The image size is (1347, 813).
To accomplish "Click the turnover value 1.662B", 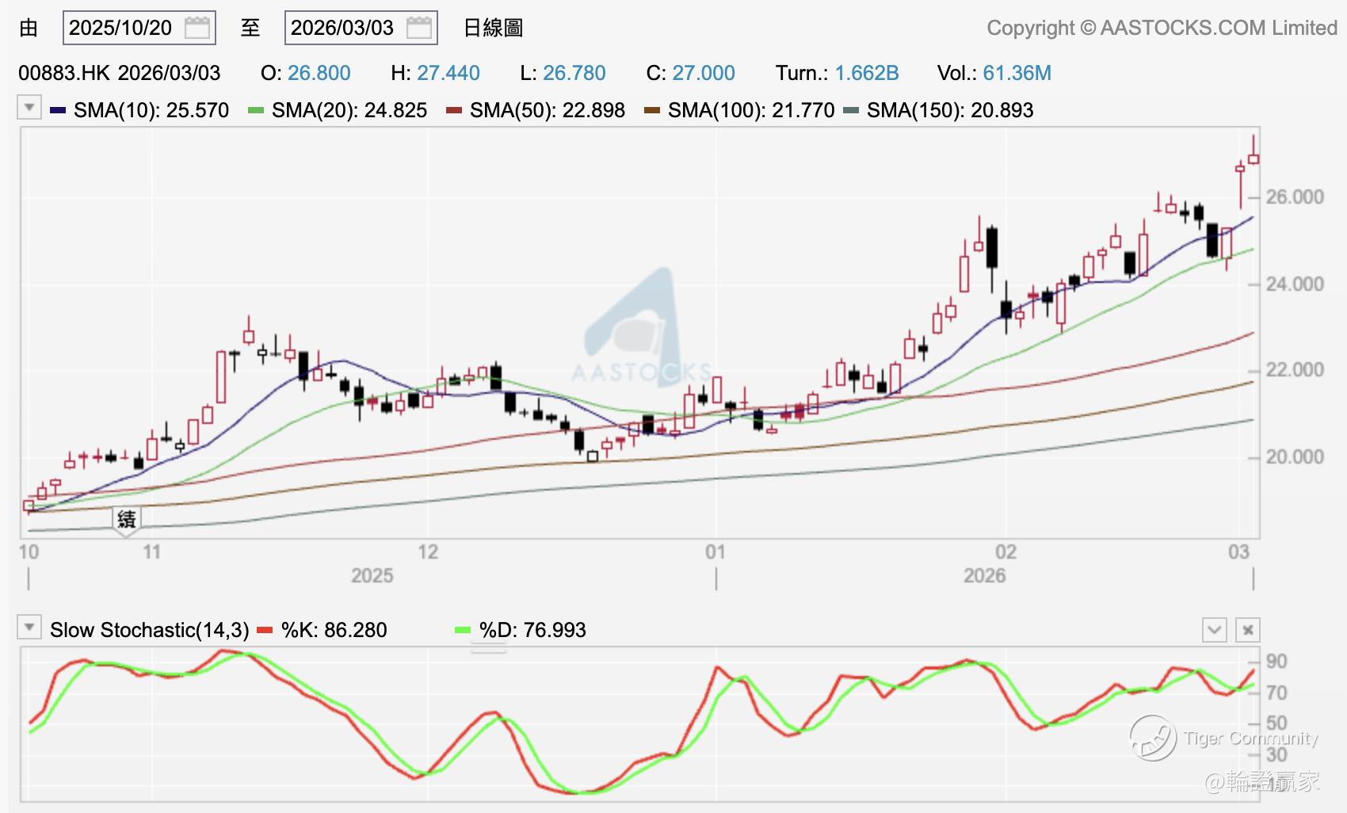I will tap(867, 73).
